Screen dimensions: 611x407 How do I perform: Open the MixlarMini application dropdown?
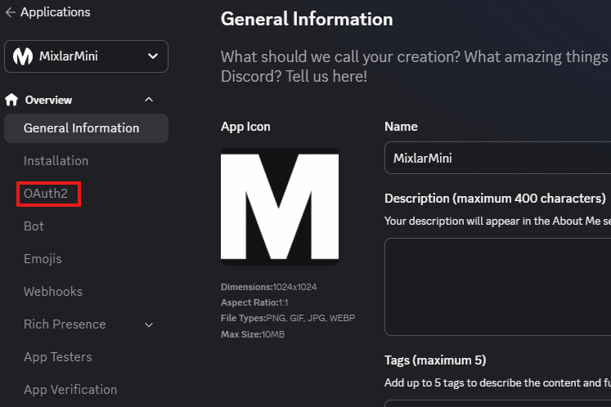pos(86,56)
